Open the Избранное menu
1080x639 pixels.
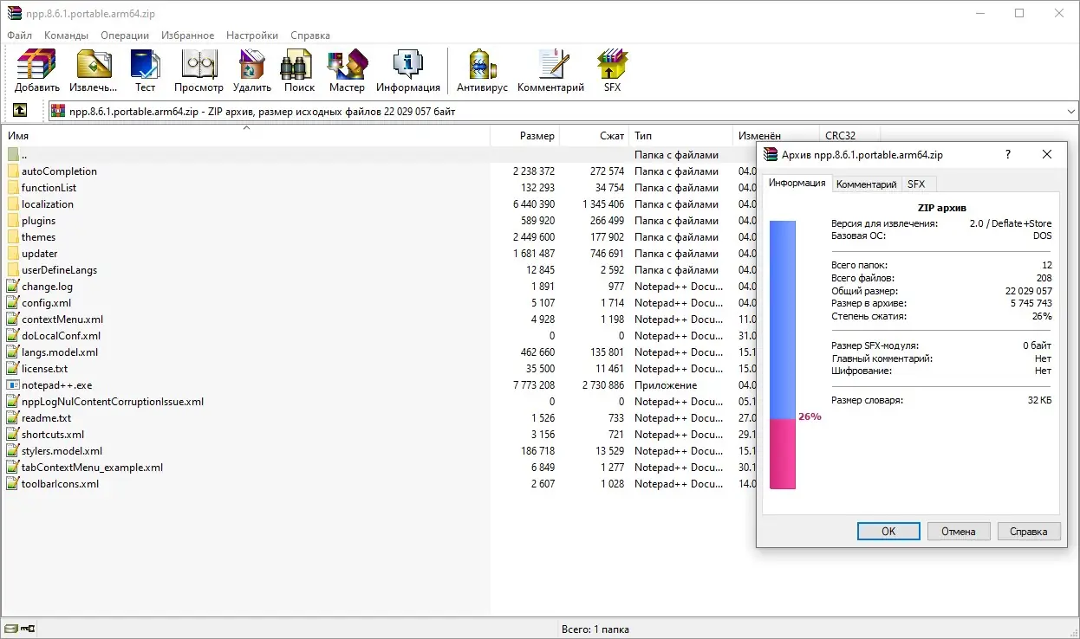[x=187, y=35]
